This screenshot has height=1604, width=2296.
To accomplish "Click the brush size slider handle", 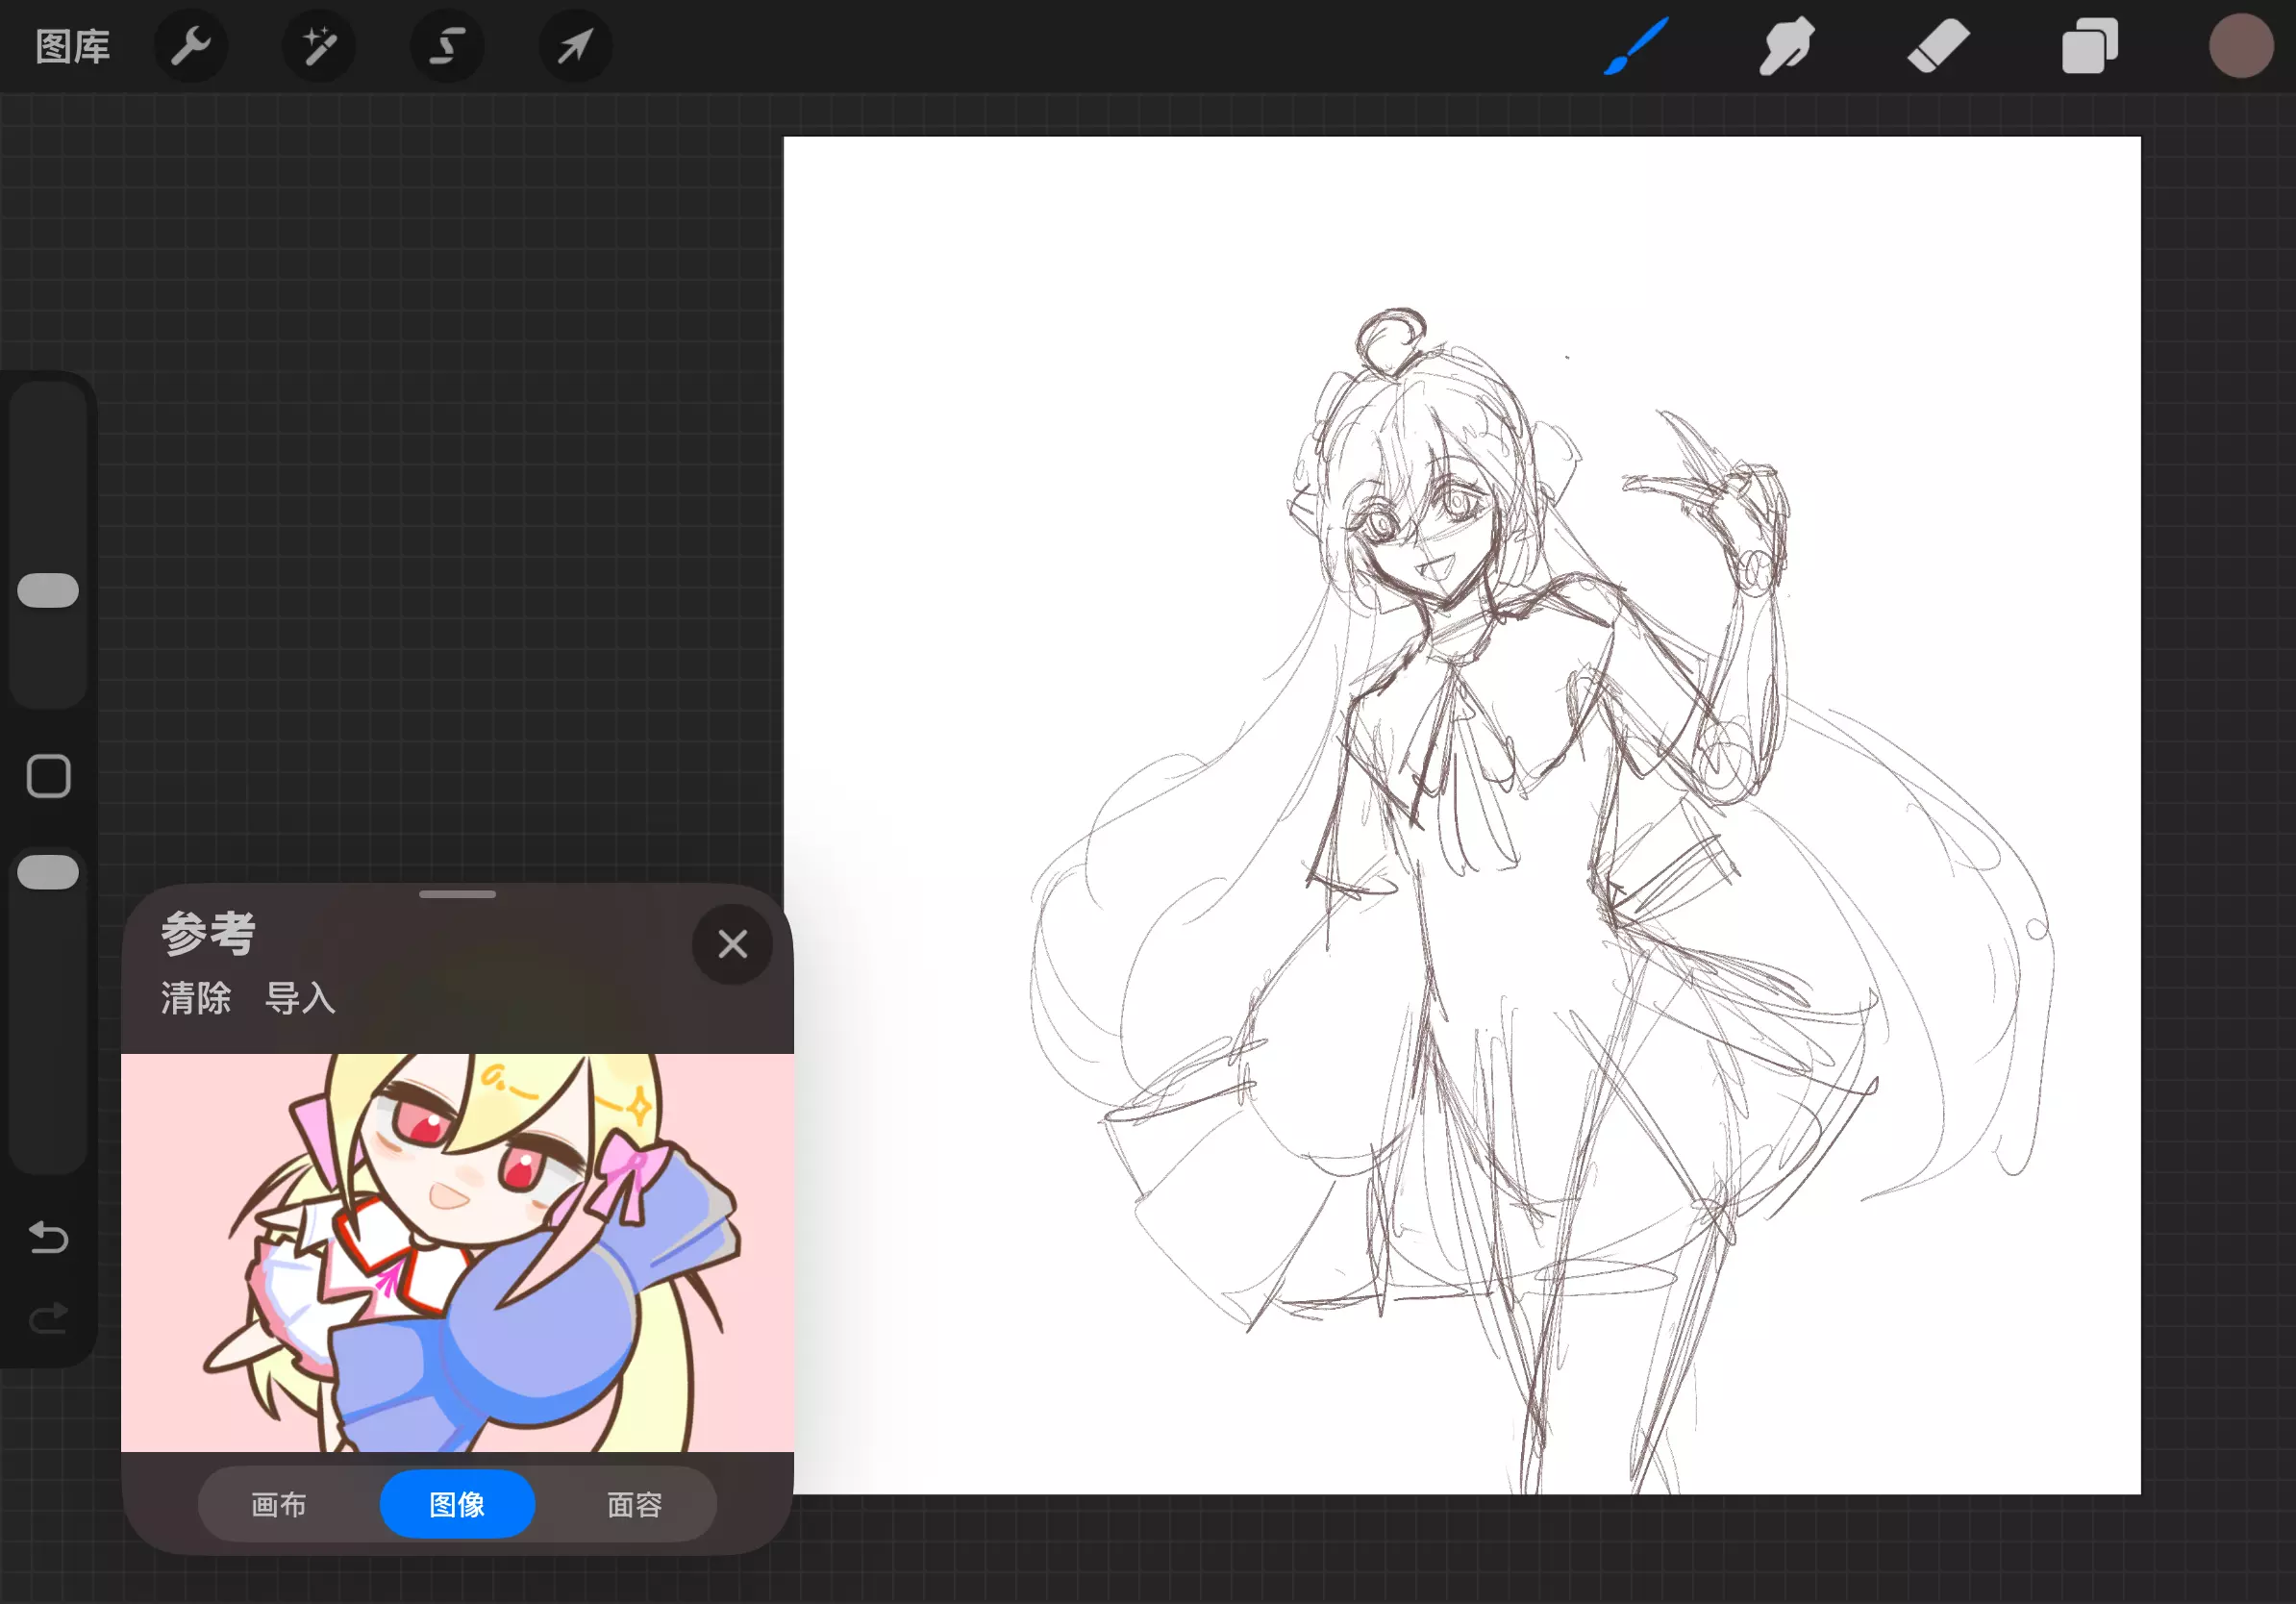I will click(48, 590).
